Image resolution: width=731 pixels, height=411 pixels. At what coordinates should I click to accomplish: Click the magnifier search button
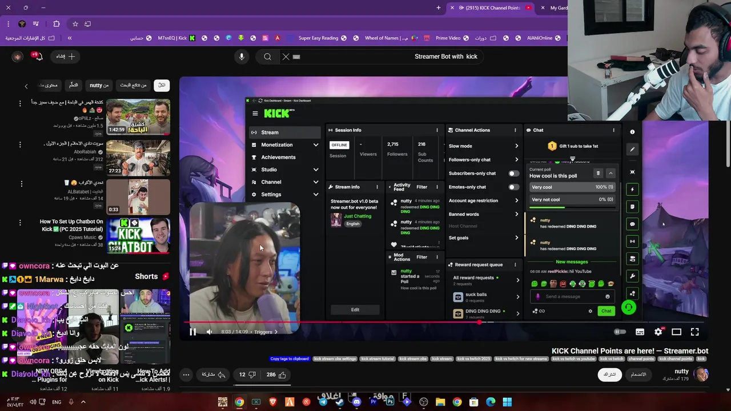pos(267,57)
